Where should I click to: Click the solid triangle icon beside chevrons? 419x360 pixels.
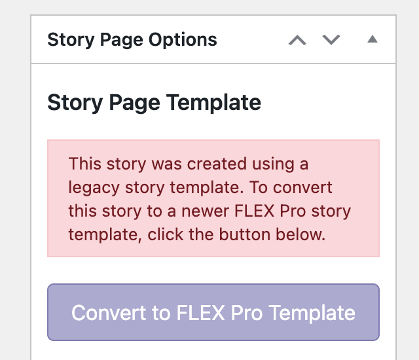point(373,40)
